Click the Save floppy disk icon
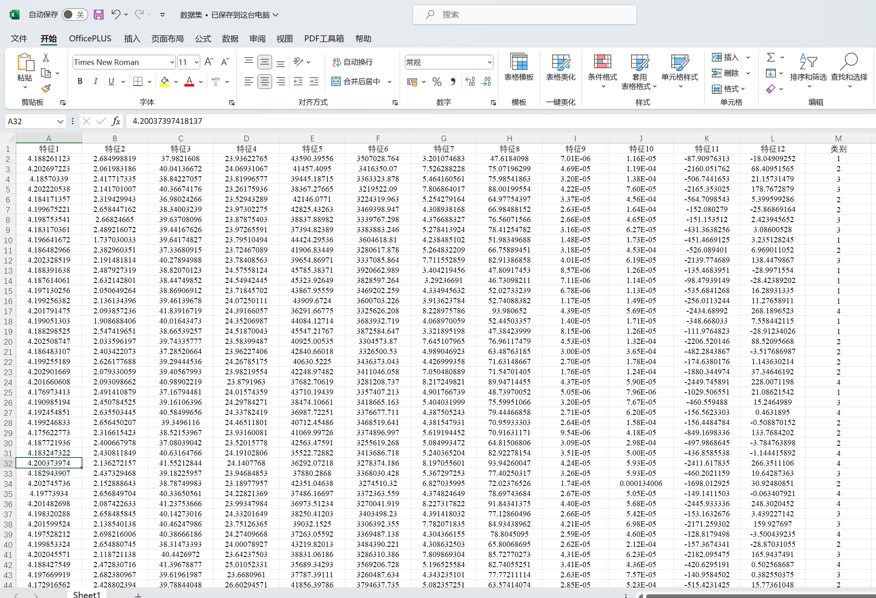This screenshot has width=876, height=598. coord(98,15)
